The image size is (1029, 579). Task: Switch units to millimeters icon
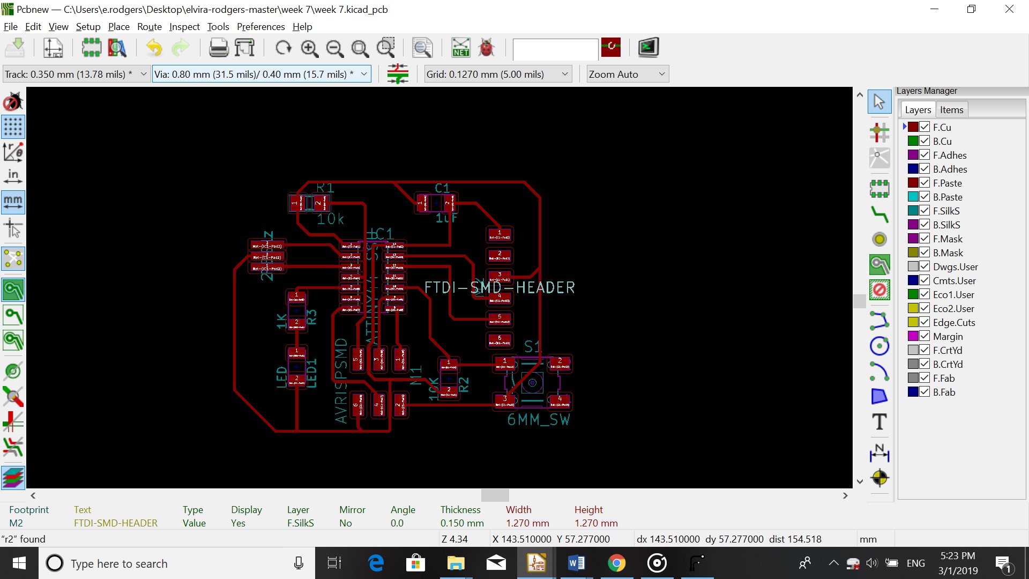click(x=13, y=202)
